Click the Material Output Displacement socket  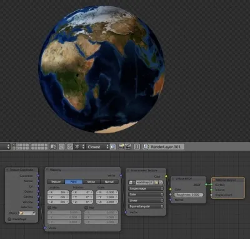click(211, 195)
